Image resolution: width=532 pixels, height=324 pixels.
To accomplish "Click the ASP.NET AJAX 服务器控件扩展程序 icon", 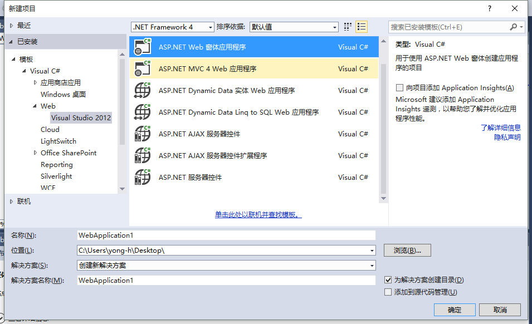I will point(143,155).
